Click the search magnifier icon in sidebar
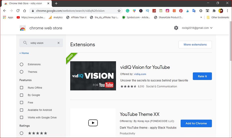Viewport: 232px width, 138px height. click(25, 43)
